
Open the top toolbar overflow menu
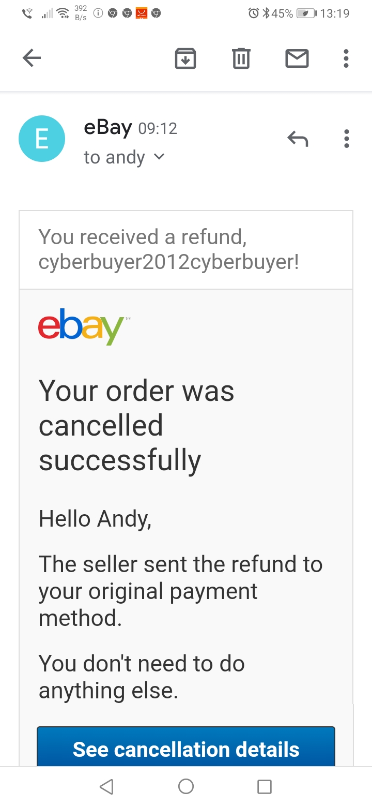point(346,58)
